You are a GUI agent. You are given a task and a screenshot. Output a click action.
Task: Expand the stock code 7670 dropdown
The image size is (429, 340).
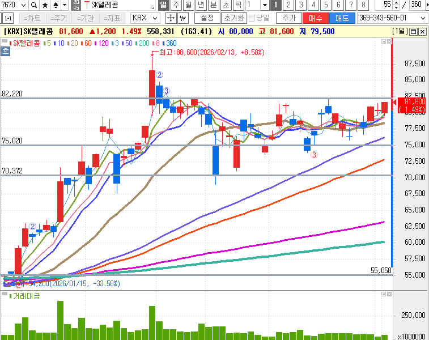[23, 5]
